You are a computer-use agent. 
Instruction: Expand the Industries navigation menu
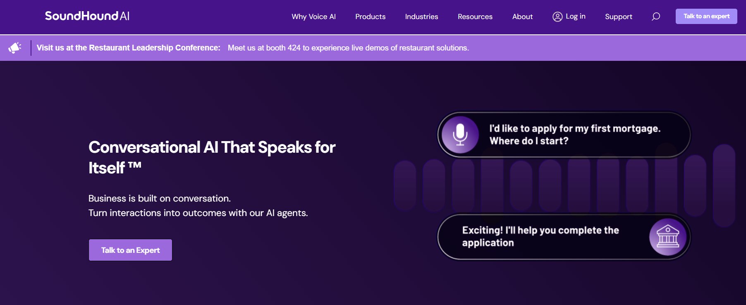point(421,17)
